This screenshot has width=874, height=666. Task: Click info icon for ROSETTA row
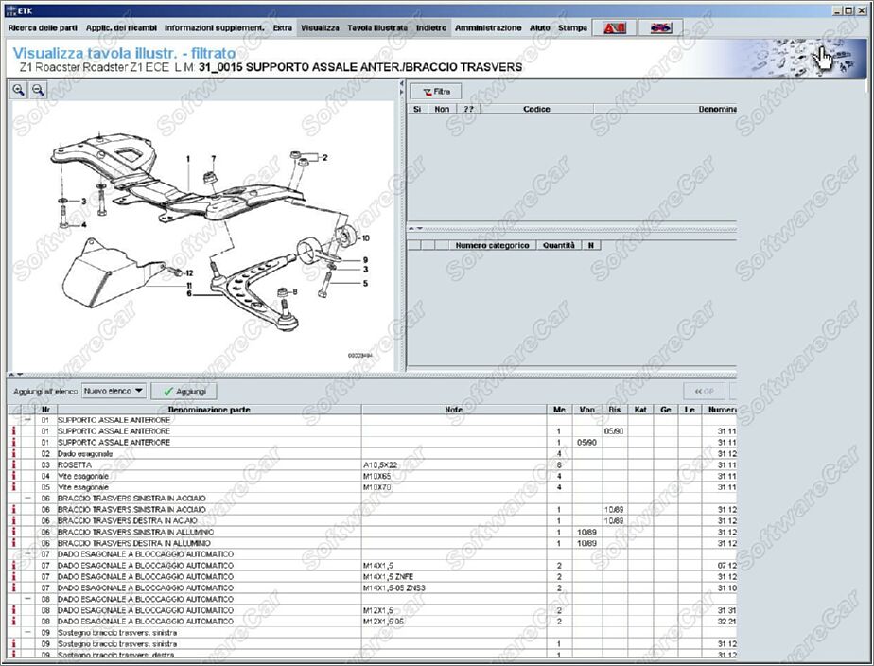click(x=14, y=465)
